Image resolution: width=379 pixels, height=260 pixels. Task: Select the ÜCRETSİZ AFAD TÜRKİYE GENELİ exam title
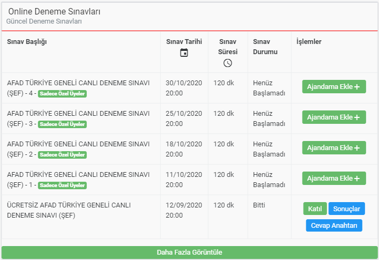pyautogui.click(x=69, y=210)
